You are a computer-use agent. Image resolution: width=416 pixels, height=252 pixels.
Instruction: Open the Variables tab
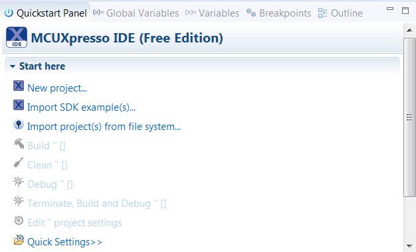[212, 13]
